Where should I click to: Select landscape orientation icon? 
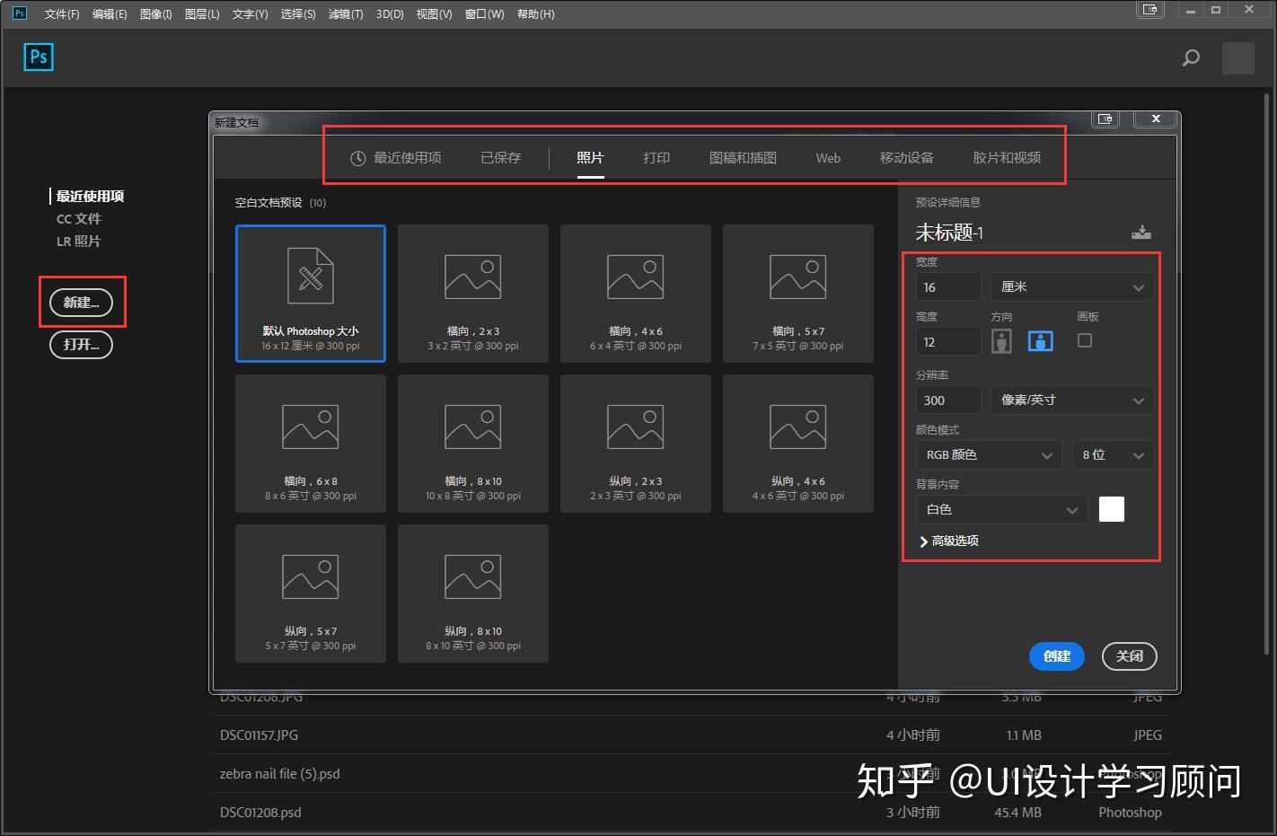(x=1040, y=341)
